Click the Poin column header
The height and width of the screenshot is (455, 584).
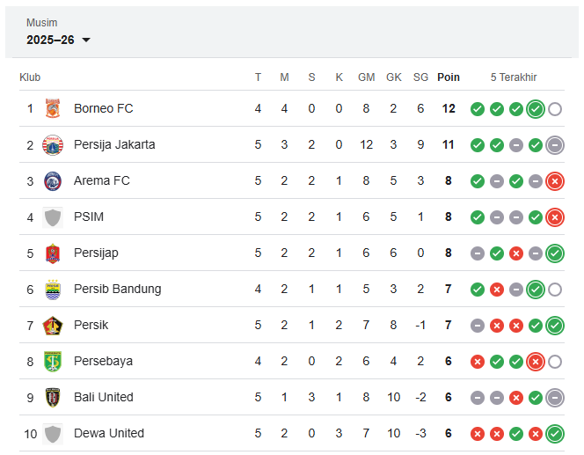[x=449, y=77]
